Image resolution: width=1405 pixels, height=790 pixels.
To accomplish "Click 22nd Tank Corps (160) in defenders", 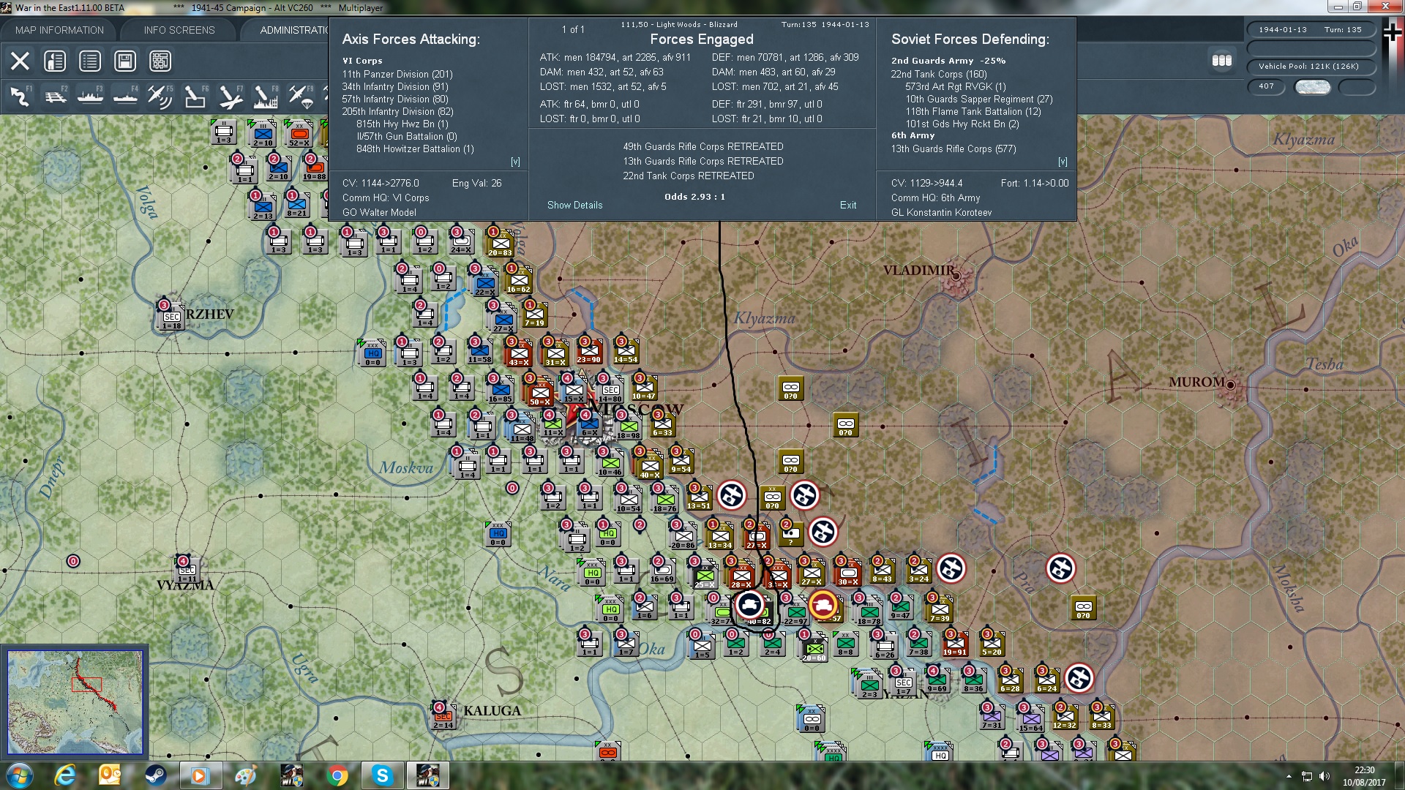I will pyautogui.click(x=939, y=74).
